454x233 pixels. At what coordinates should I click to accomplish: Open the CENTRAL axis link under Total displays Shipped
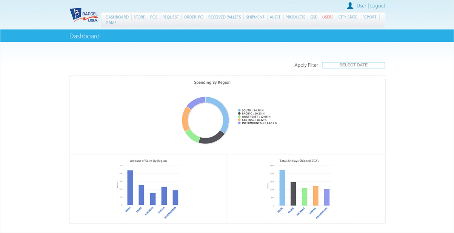click(312, 210)
